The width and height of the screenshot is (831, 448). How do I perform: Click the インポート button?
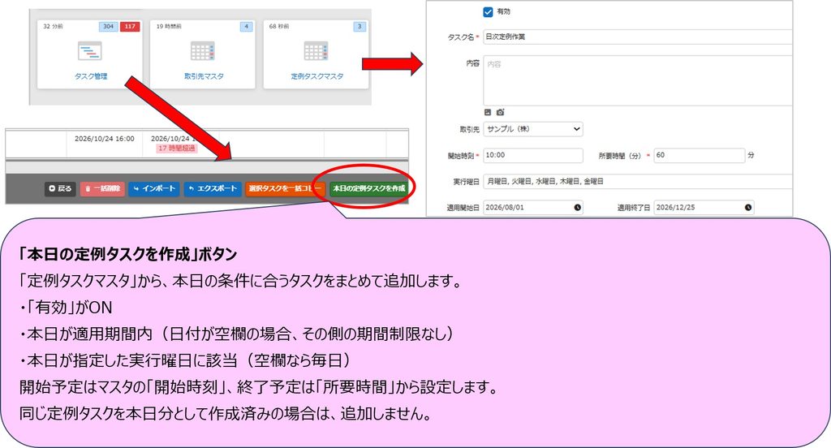(x=154, y=189)
